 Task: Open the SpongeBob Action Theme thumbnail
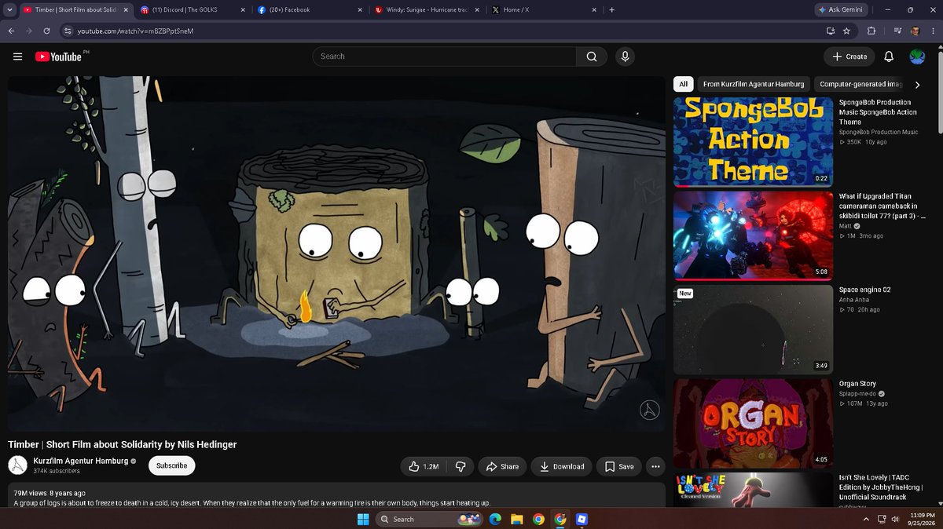(x=754, y=142)
